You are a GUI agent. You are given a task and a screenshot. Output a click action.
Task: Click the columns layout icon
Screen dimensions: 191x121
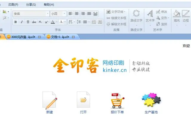click(x=85, y=22)
